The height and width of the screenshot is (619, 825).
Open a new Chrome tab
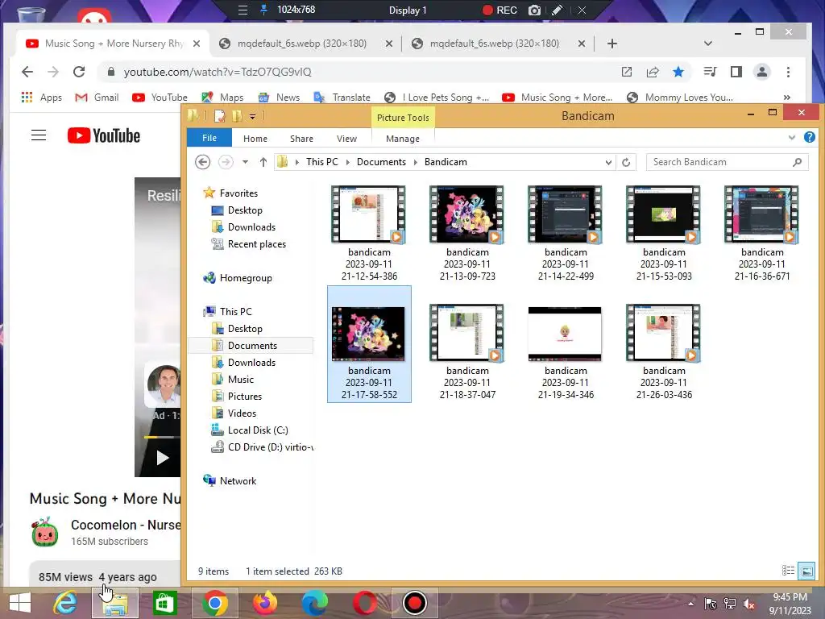coord(612,44)
